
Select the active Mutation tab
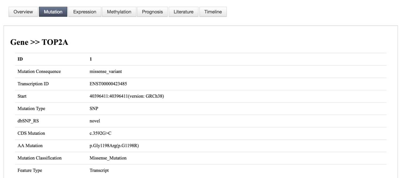tap(53, 12)
